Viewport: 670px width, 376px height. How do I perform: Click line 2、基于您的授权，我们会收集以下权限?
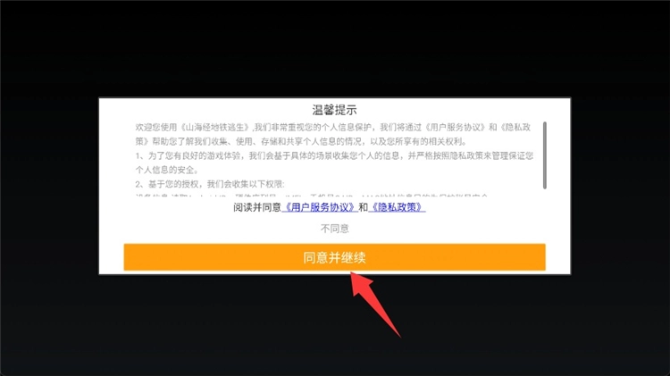(210, 184)
